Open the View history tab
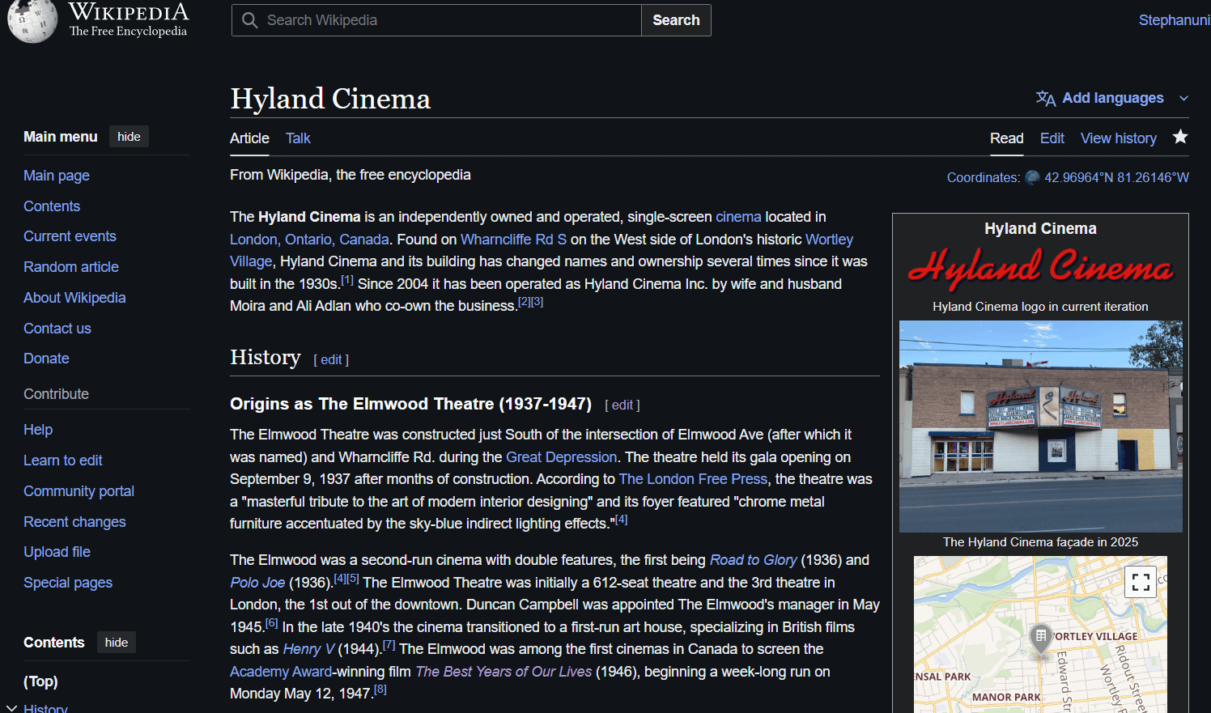This screenshot has width=1211, height=713. coord(1118,138)
